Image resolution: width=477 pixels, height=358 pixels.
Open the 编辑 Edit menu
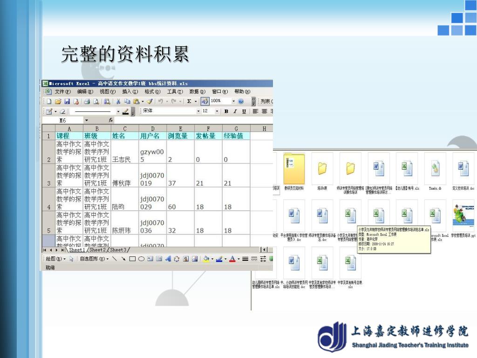(x=85, y=92)
